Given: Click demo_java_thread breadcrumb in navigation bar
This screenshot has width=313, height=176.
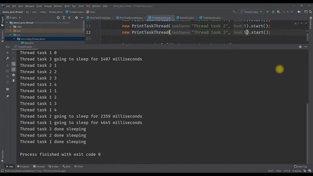Looking at the screenshot, I should coord(13,12).
